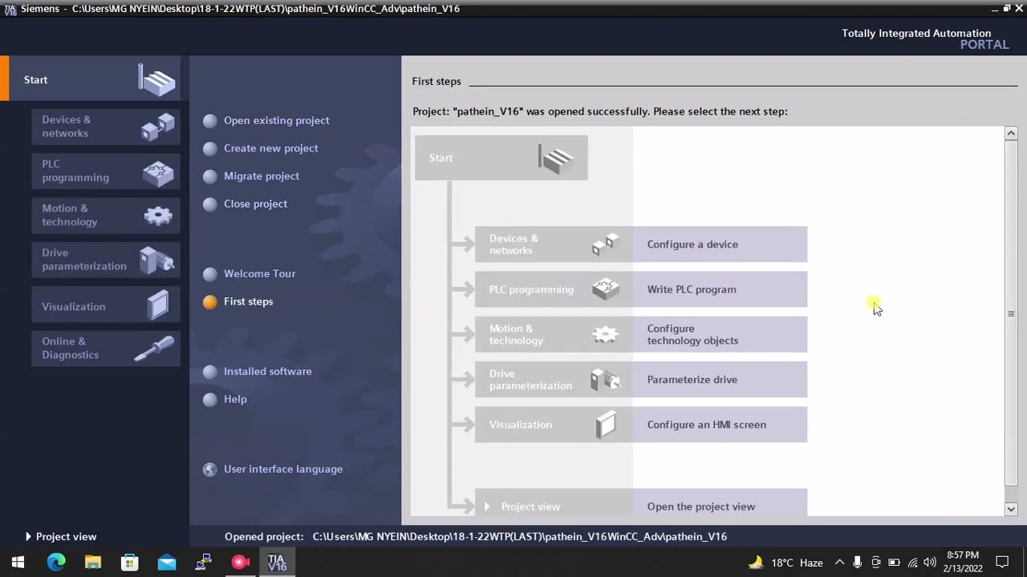Viewport: 1027px width, 577px height.
Task: Open Windows Start menu
Action: pos(18,562)
